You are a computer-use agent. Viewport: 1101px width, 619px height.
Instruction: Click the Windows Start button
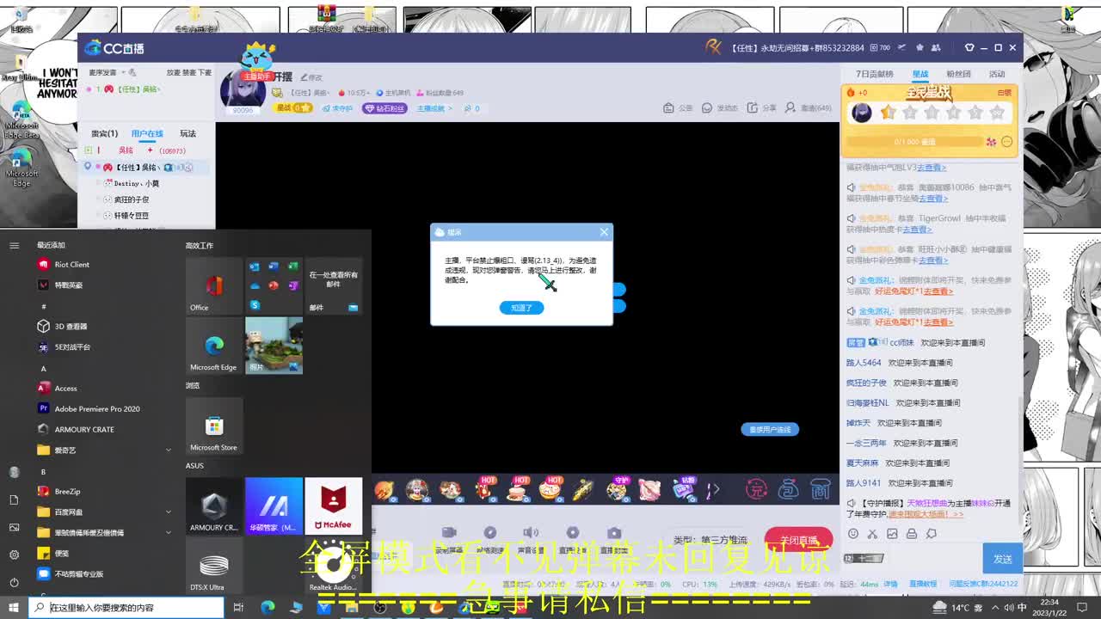[14, 608]
